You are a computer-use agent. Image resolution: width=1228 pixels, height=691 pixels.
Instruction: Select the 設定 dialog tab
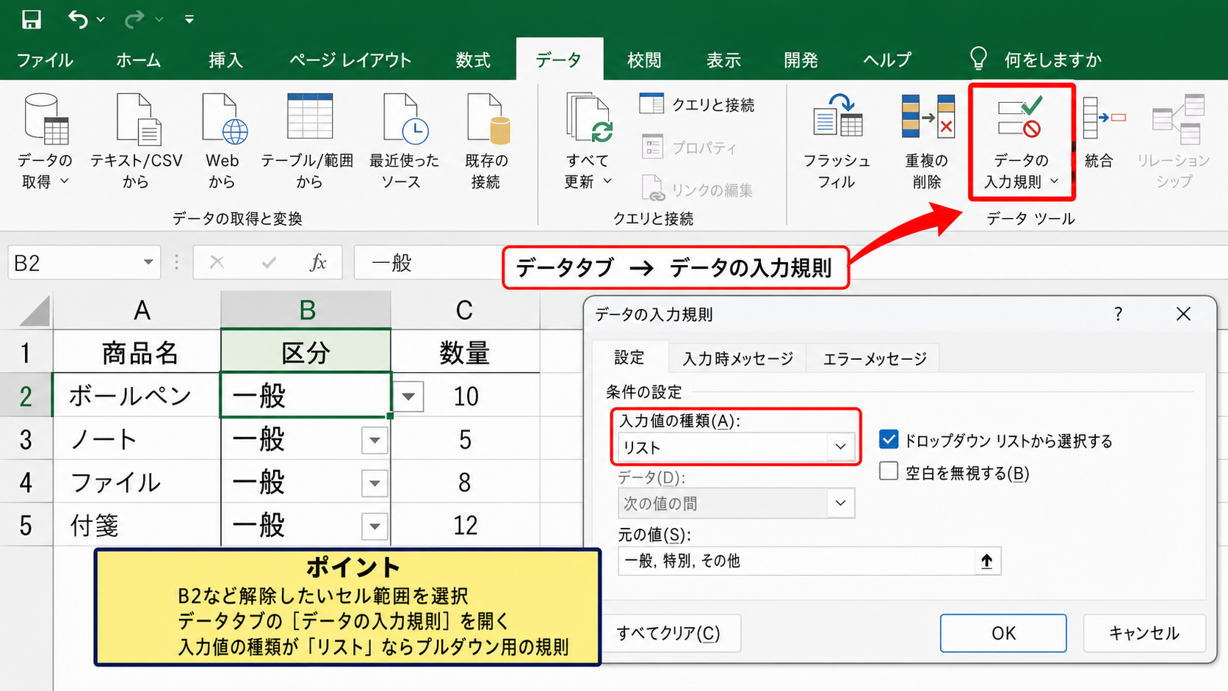[x=629, y=358]
